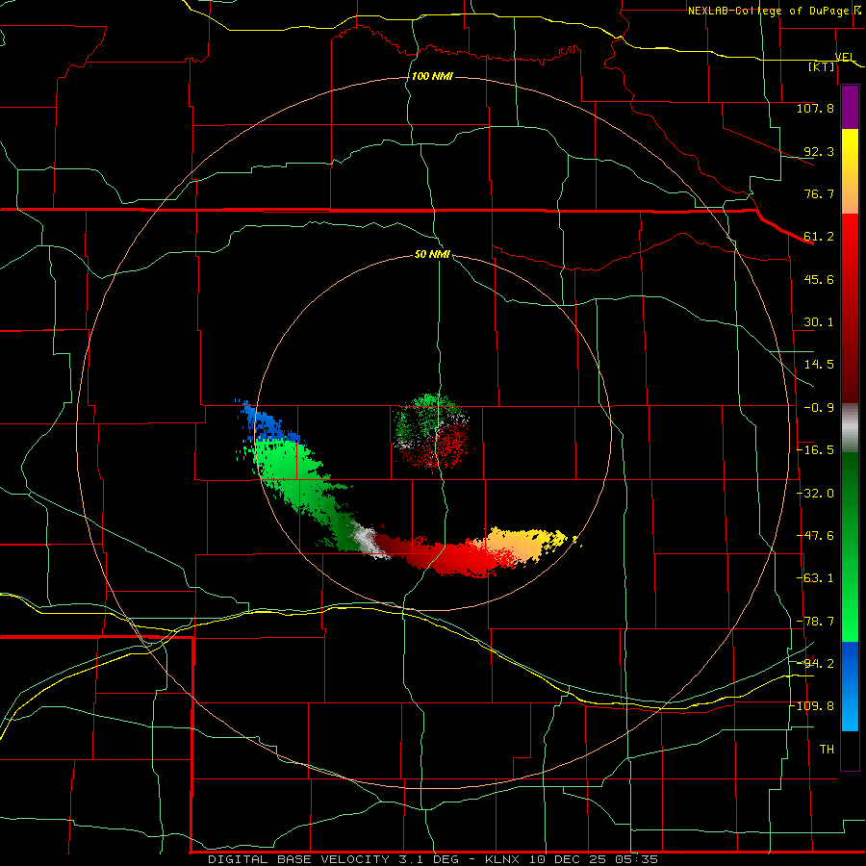Click the 100 NMI range ring label
866x866 pixels.
432,76
